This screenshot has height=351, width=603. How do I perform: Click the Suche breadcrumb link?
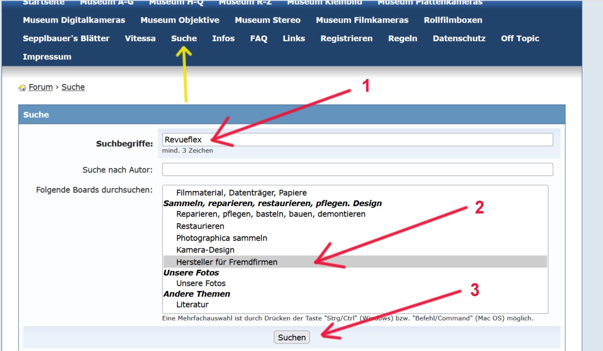pos(73,87)
